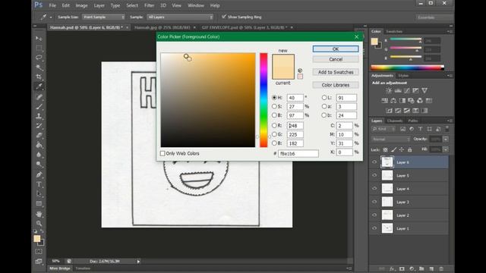Viewport: 486px width, 273px height.
Task: Open the layer filter Kind dropdown
Action: [383, 129]
